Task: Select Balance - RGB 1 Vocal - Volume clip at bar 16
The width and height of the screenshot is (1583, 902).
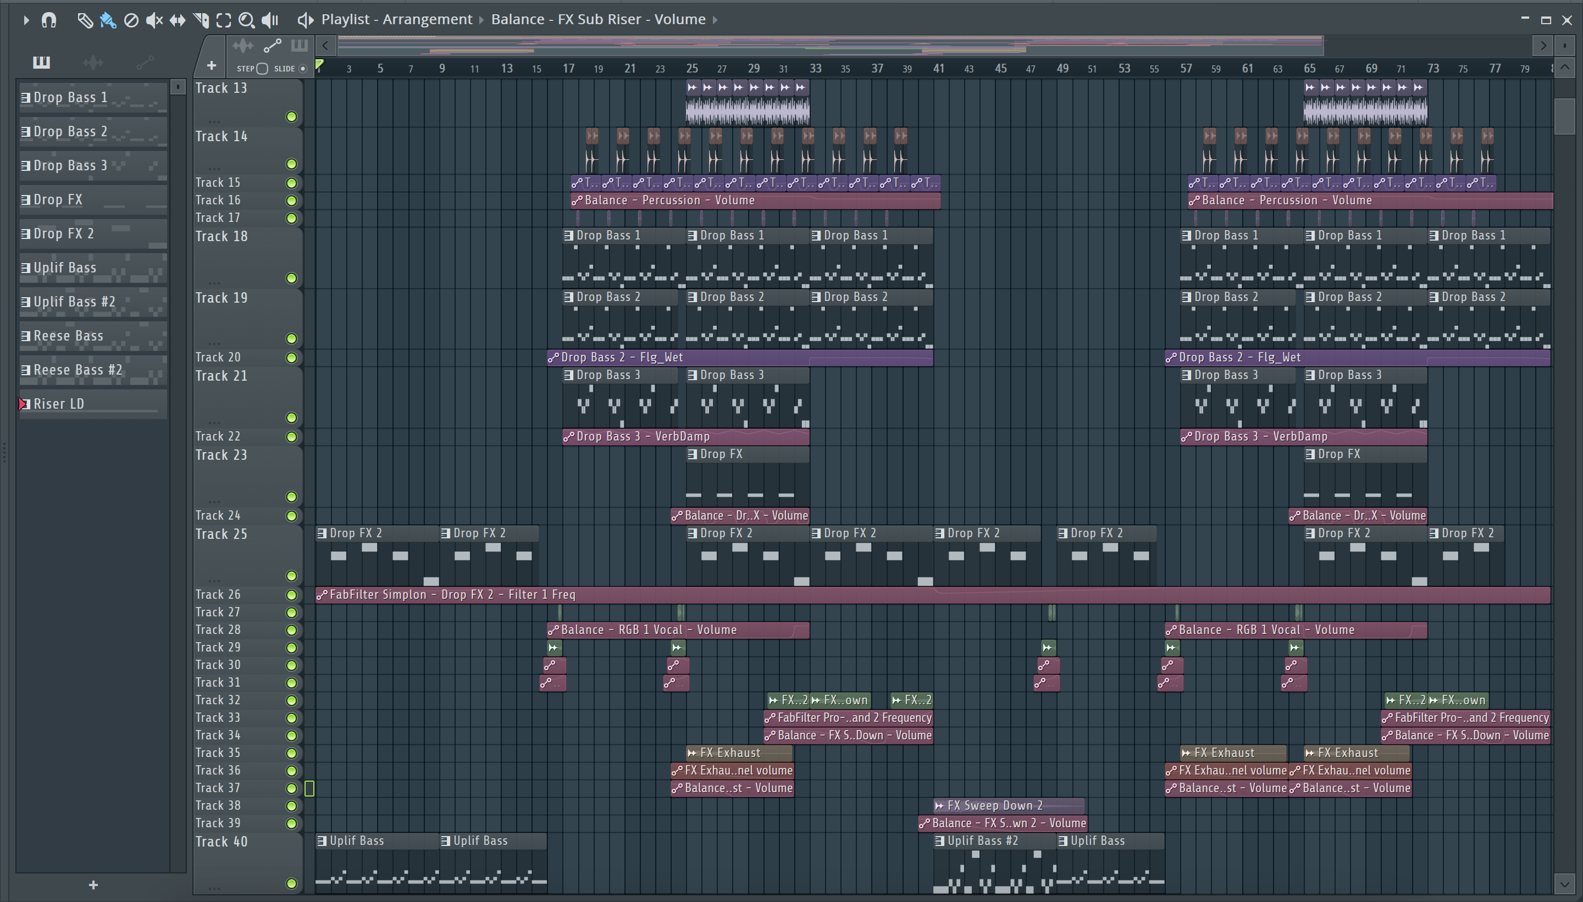Action: pyautogui.click(x=678, y=631)
